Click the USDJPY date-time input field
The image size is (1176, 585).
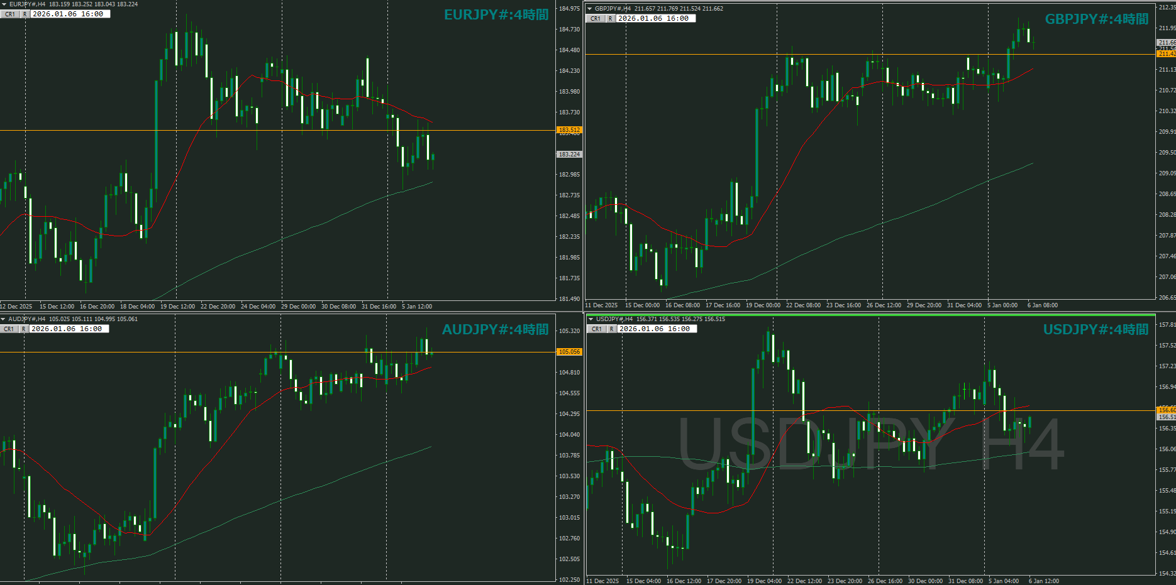click(x=656, y=329)
